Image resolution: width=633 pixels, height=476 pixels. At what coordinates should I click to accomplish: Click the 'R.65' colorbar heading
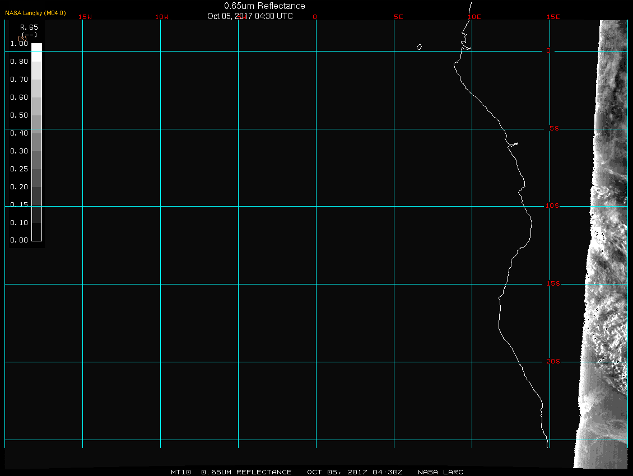pos(29,27)
